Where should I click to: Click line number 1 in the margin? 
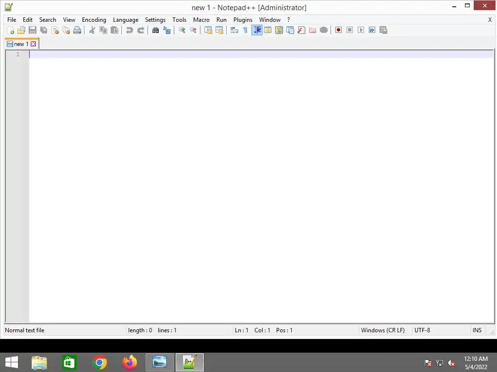(x=18, y=54)
